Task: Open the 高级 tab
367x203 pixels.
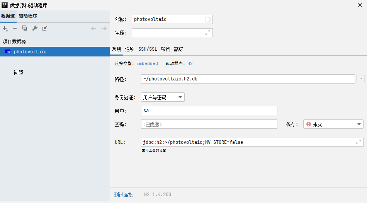Action: (178, 49)
